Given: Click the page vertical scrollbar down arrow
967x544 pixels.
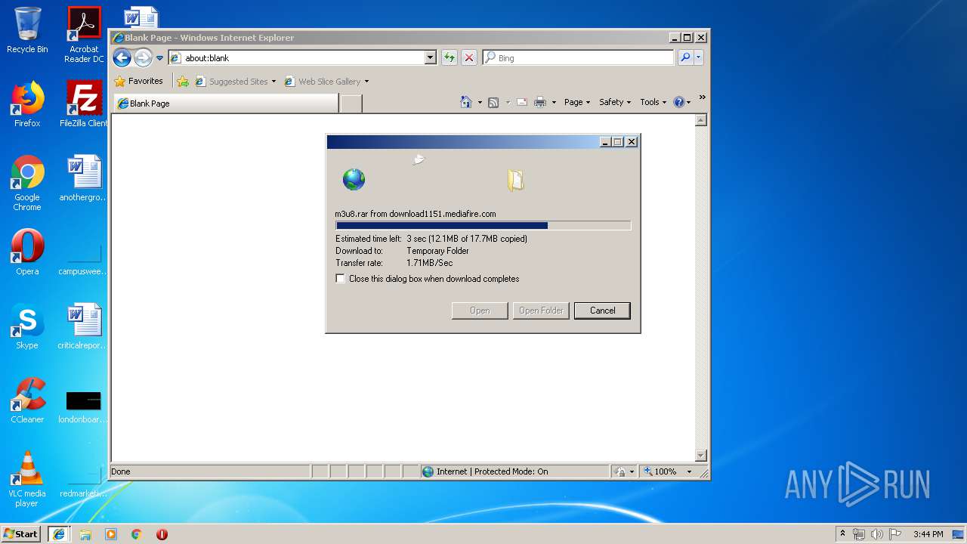Looking at the screenshot, I should coord(701,455).
